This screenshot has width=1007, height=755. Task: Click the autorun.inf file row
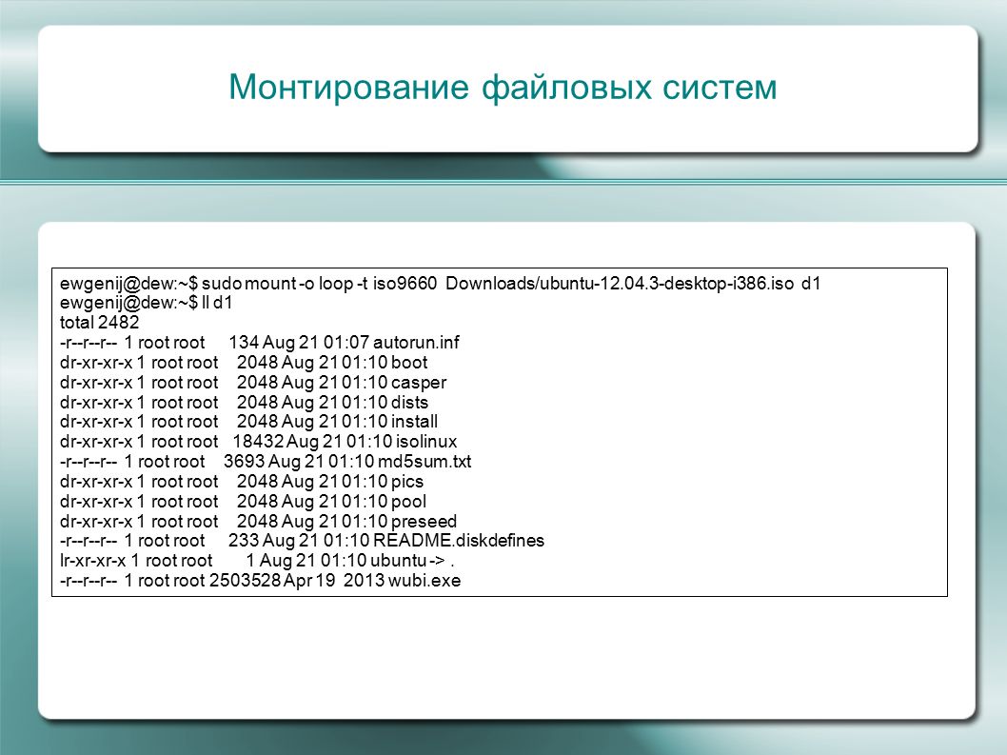pyautogui.click(x=260, y=343)
